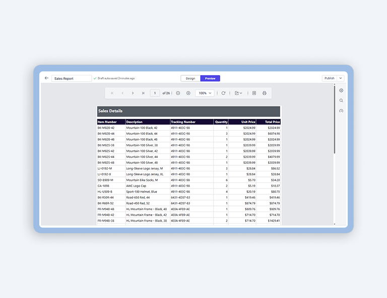The width and height of the screenshot is (387, 298).
Task: Open the export dropdown icon
Action: click(x=238, y=93)
